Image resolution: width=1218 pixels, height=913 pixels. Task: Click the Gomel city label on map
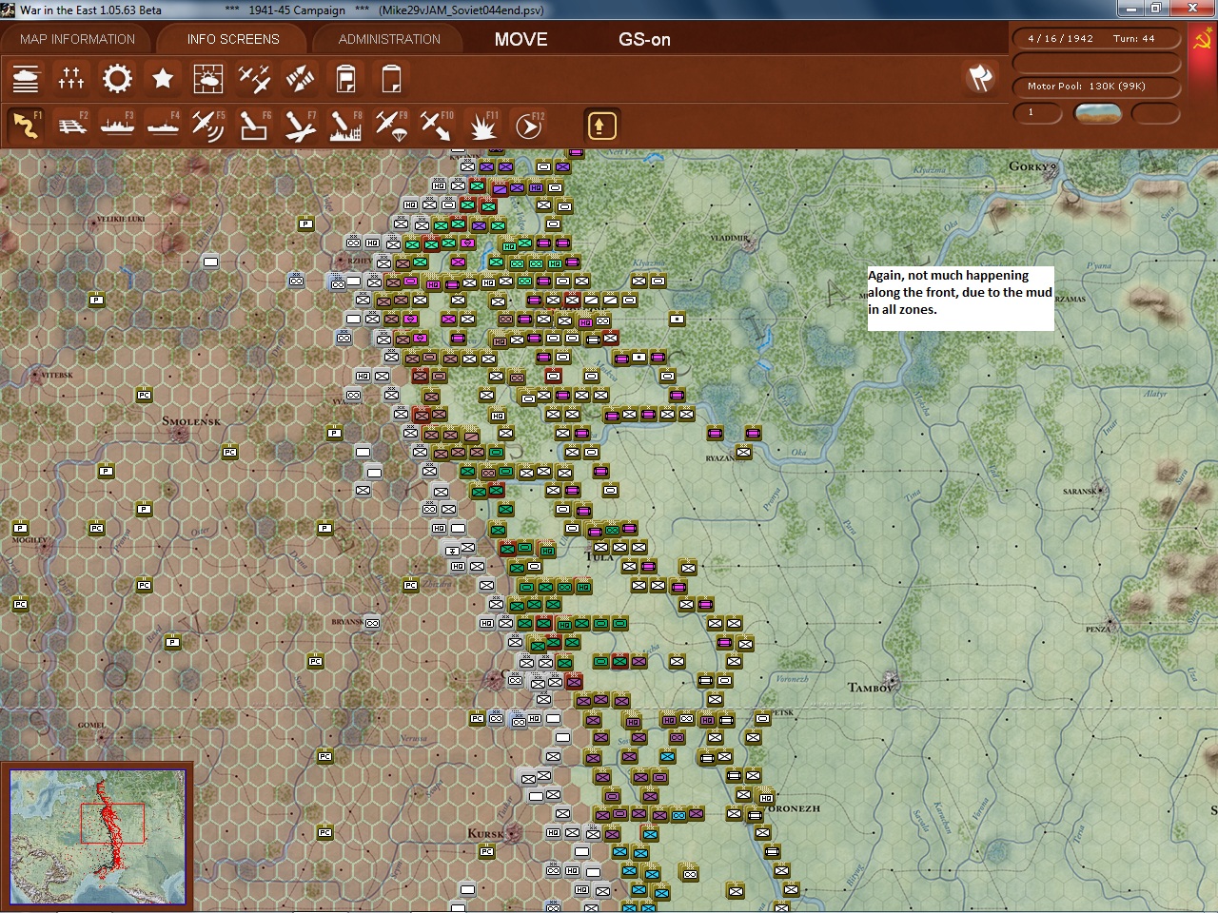tap(91, 726)
